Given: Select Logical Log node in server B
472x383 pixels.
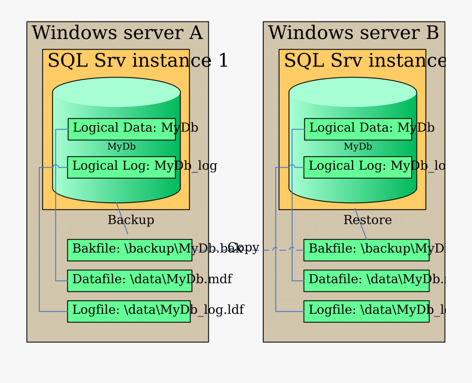Looking at the screenshot, I should coord(358,167).
